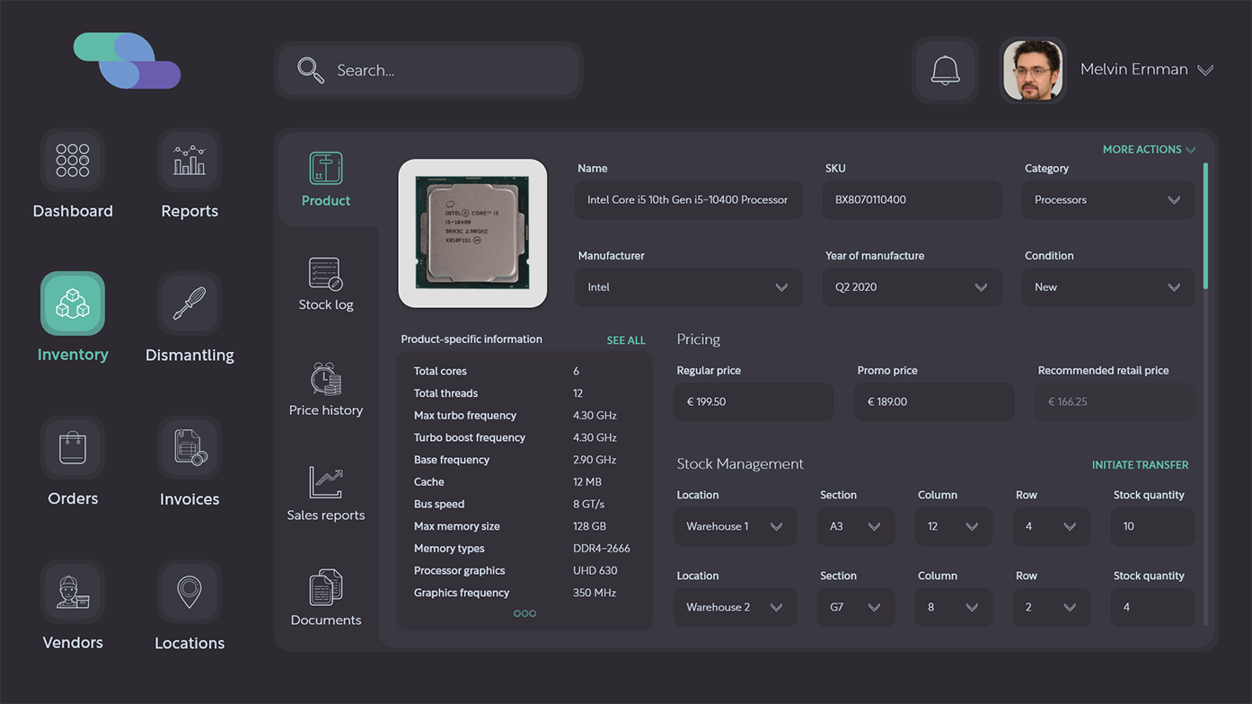The height and width of the screenshot is (704, 1252).
Task: Open the Invoices document icon
Action: click(190, 447)
